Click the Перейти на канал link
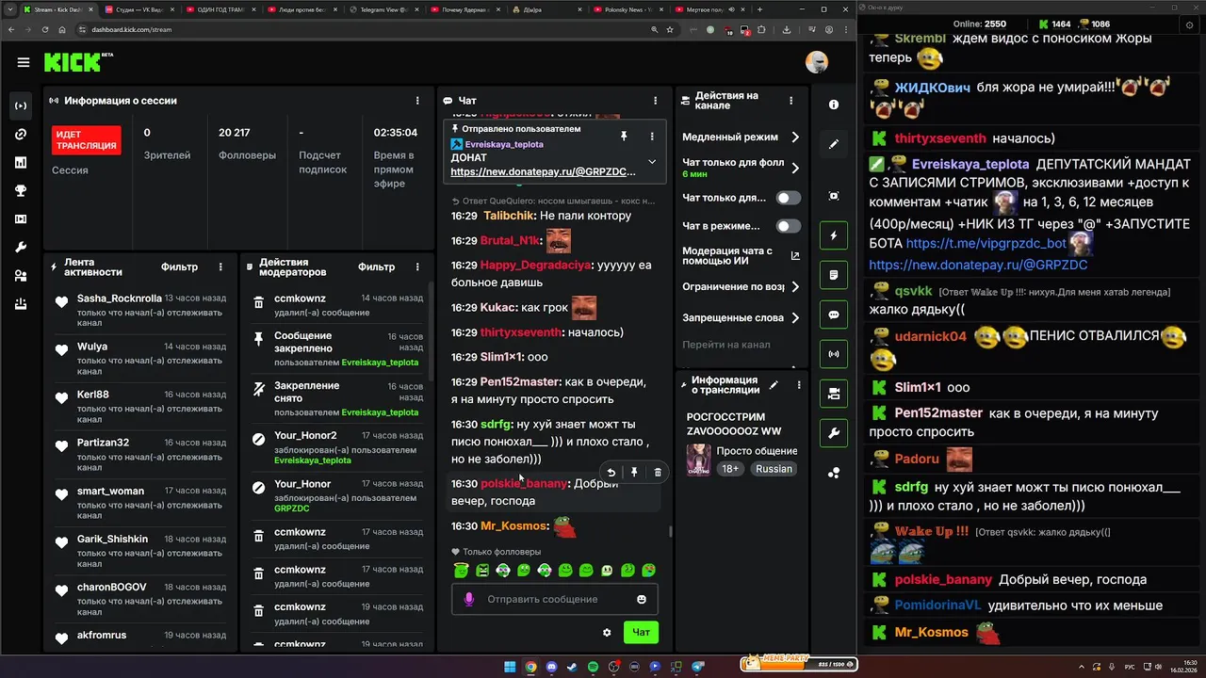This screenshot has width=1206, height=678. [726, 345]
